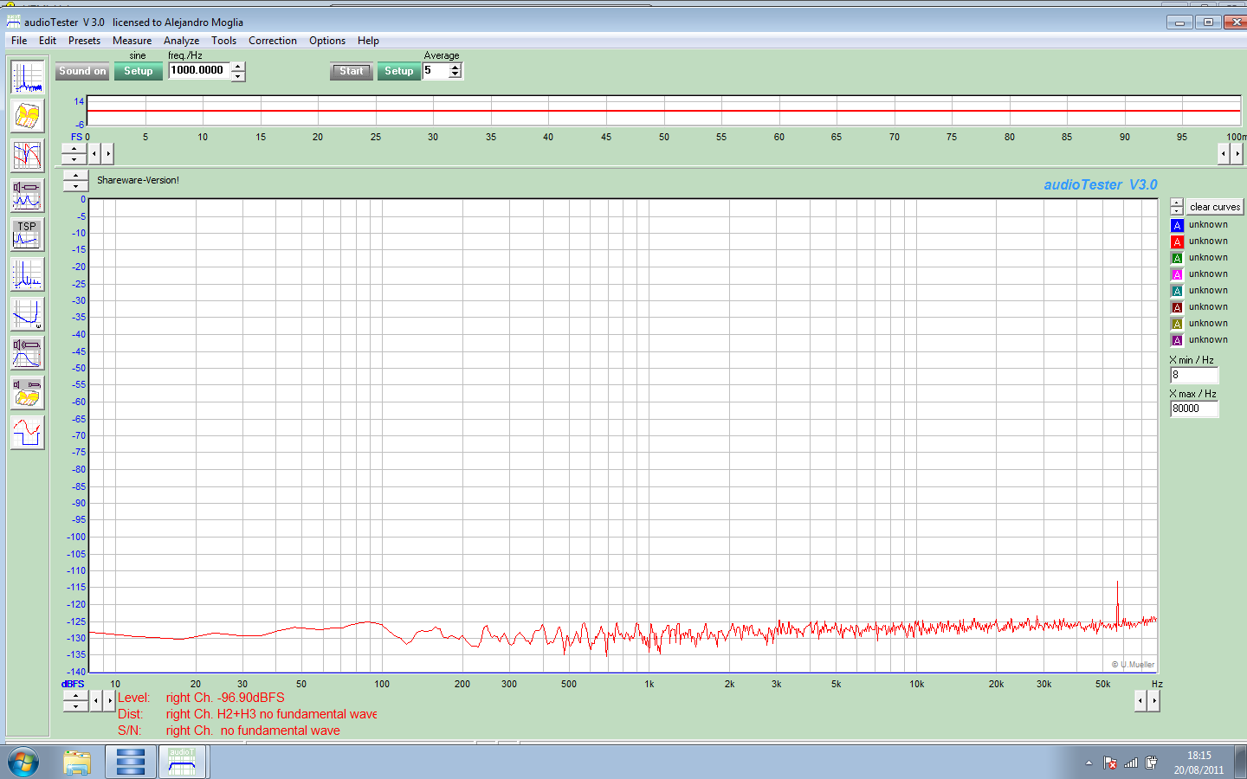Image resolution: width=1247 pixels, height=779 pixels.
Task: Open the analyzer Setup next to Start
Action: pos(399,71)
